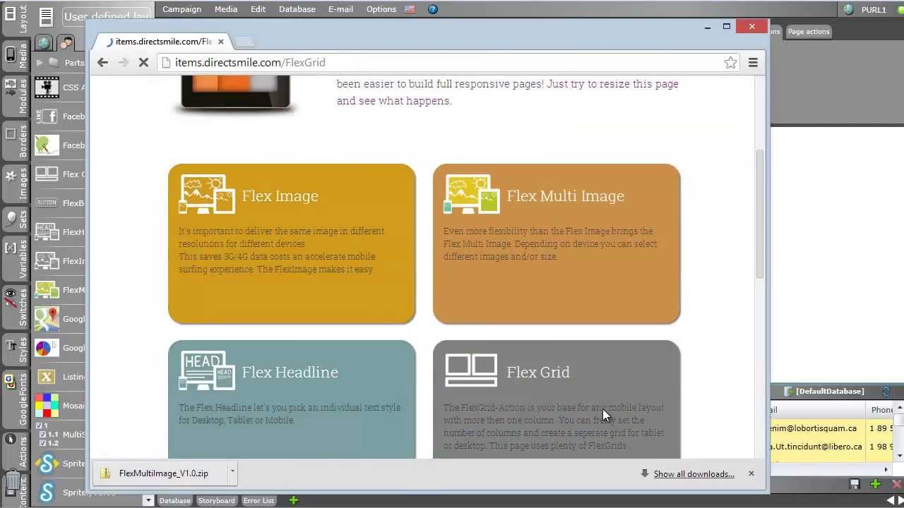This screenshot has height=508, width=904.
Task: Click the browser page vertical scrollbar
Action: tap(760, 213)
